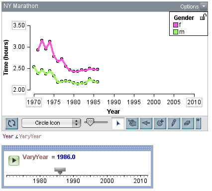The width and height of the screenshot is (212, 191).
Task: Select the hand grab tool
Action: point(132,123)
